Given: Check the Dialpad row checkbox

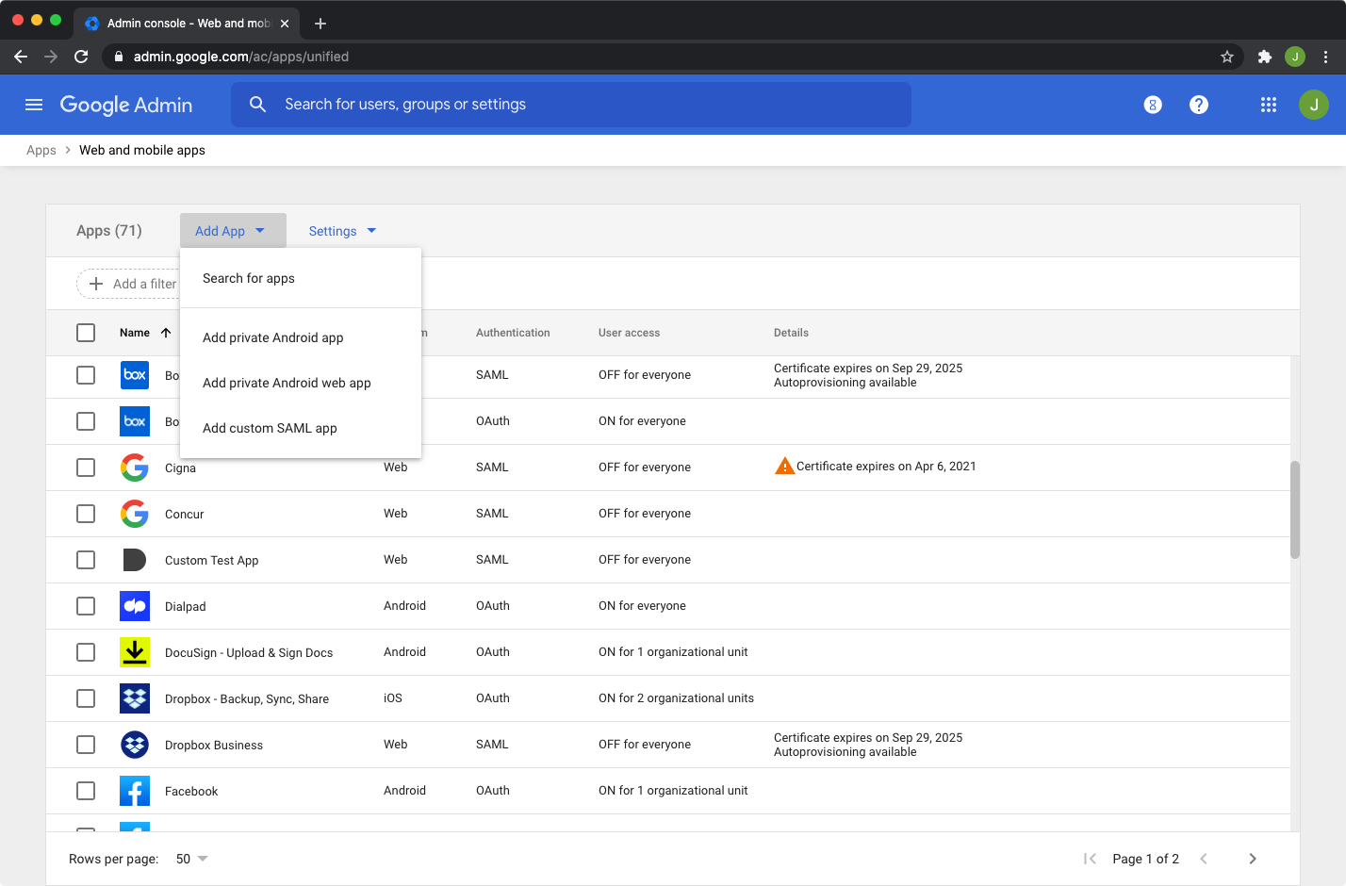Looking at the screenshot, I should 86,606.
